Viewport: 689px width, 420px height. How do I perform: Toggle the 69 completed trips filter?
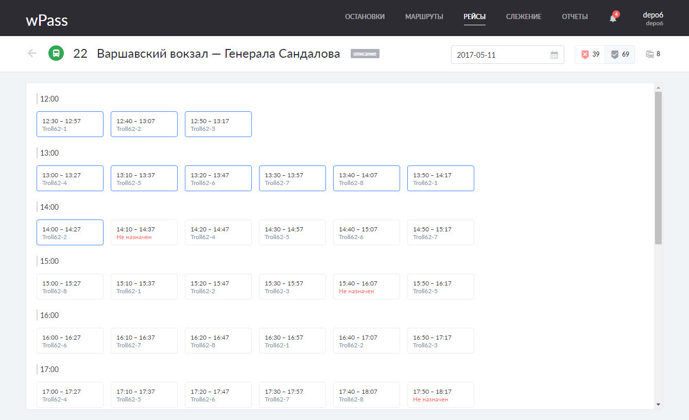620,55
